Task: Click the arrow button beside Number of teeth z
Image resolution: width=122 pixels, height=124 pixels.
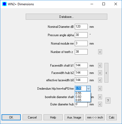Action: pos(100,52)
